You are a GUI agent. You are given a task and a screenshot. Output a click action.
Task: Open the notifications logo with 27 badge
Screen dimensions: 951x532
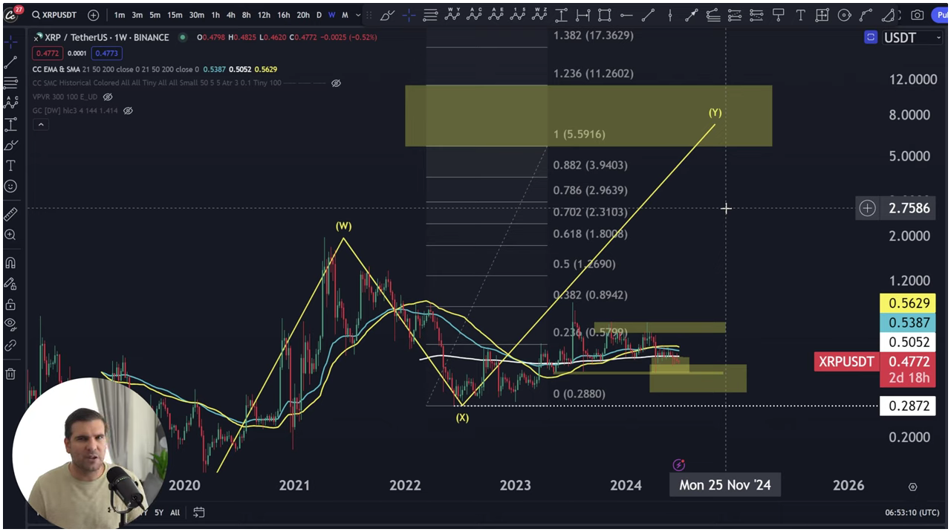click(x=13, y=14)
